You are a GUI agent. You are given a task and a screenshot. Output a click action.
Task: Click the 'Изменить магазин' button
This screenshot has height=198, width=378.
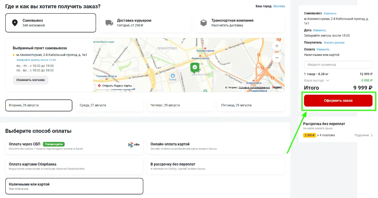click(x=31, y=80)
